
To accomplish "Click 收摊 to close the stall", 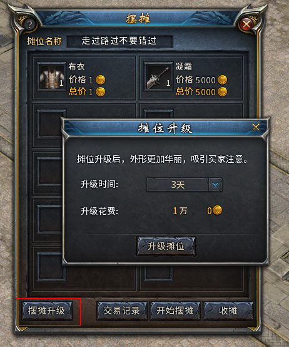I will click(x=228, y=311).
